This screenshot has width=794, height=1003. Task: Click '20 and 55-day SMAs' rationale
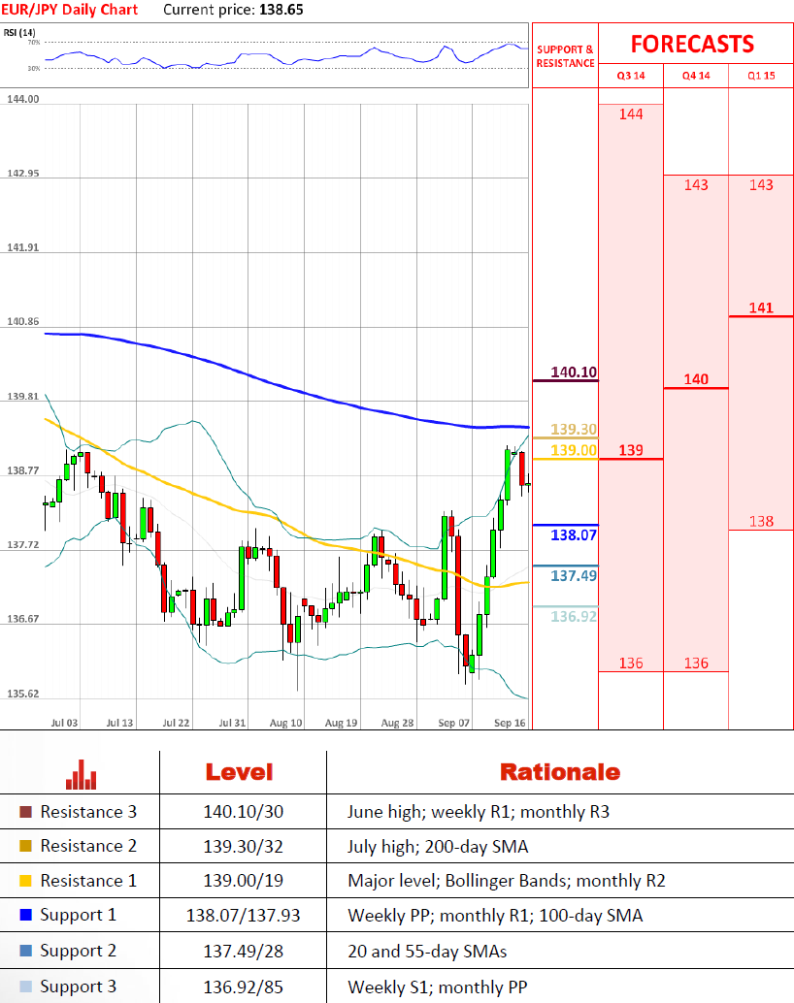click(427, 952)
